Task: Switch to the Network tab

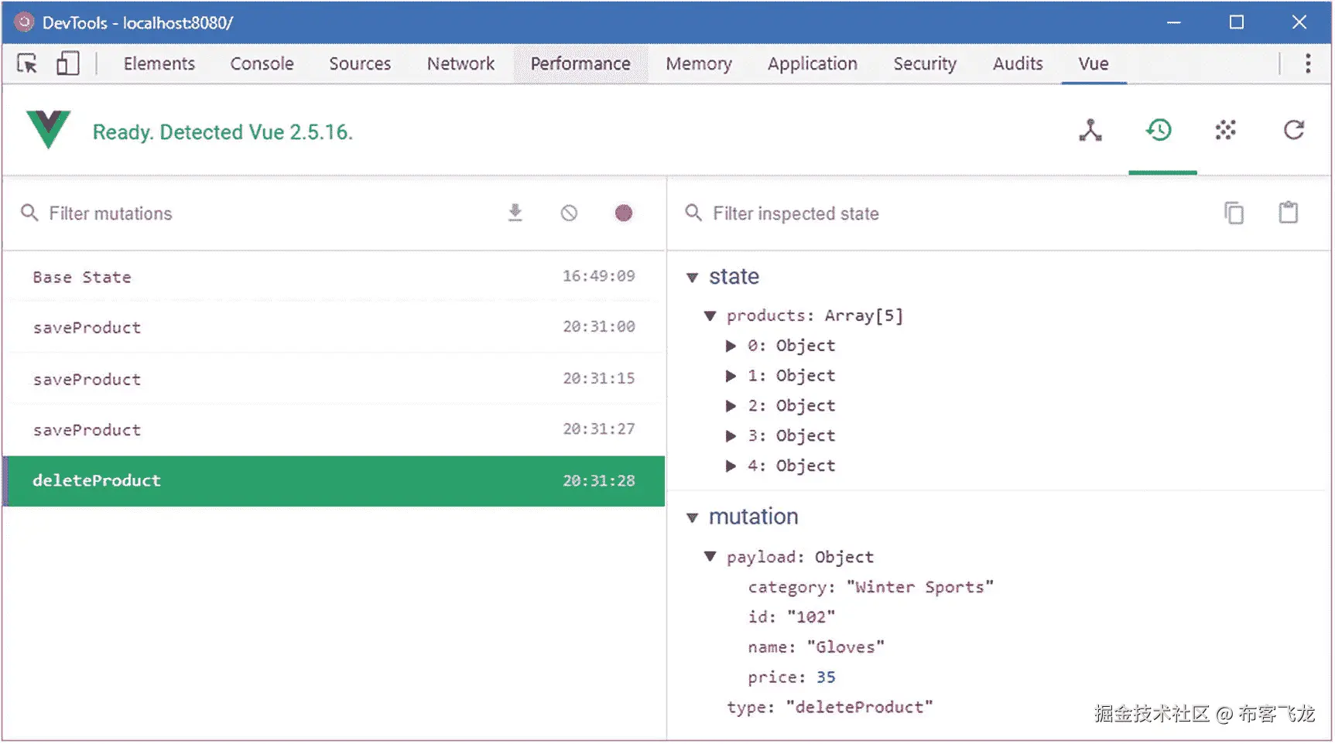Action: (x=460, y=63)
